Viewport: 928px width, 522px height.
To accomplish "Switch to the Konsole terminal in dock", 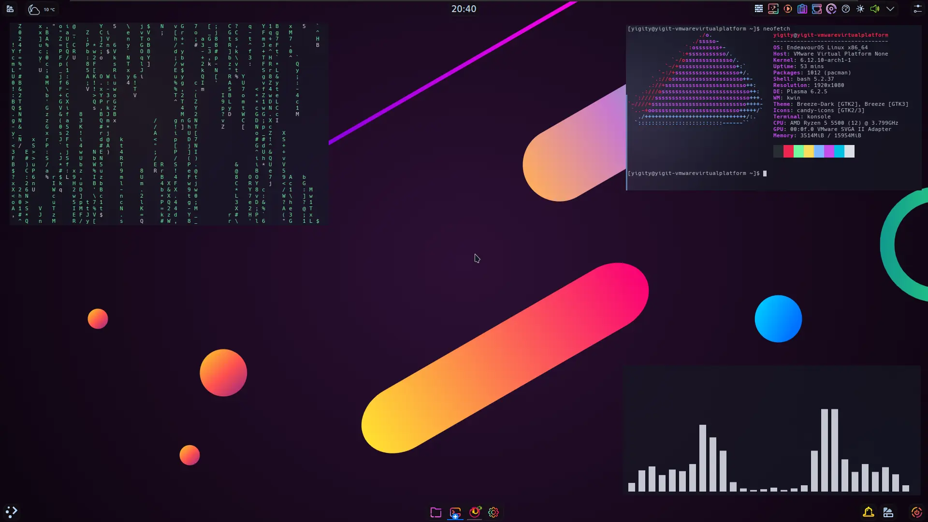I will point(455,512).
